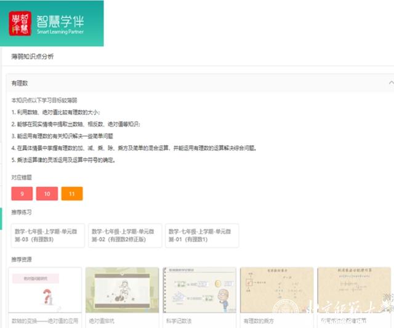Click the 绝对值排坑 title text below thumbnail
This screenshot has width=394, height=328.
pos(102,321)
